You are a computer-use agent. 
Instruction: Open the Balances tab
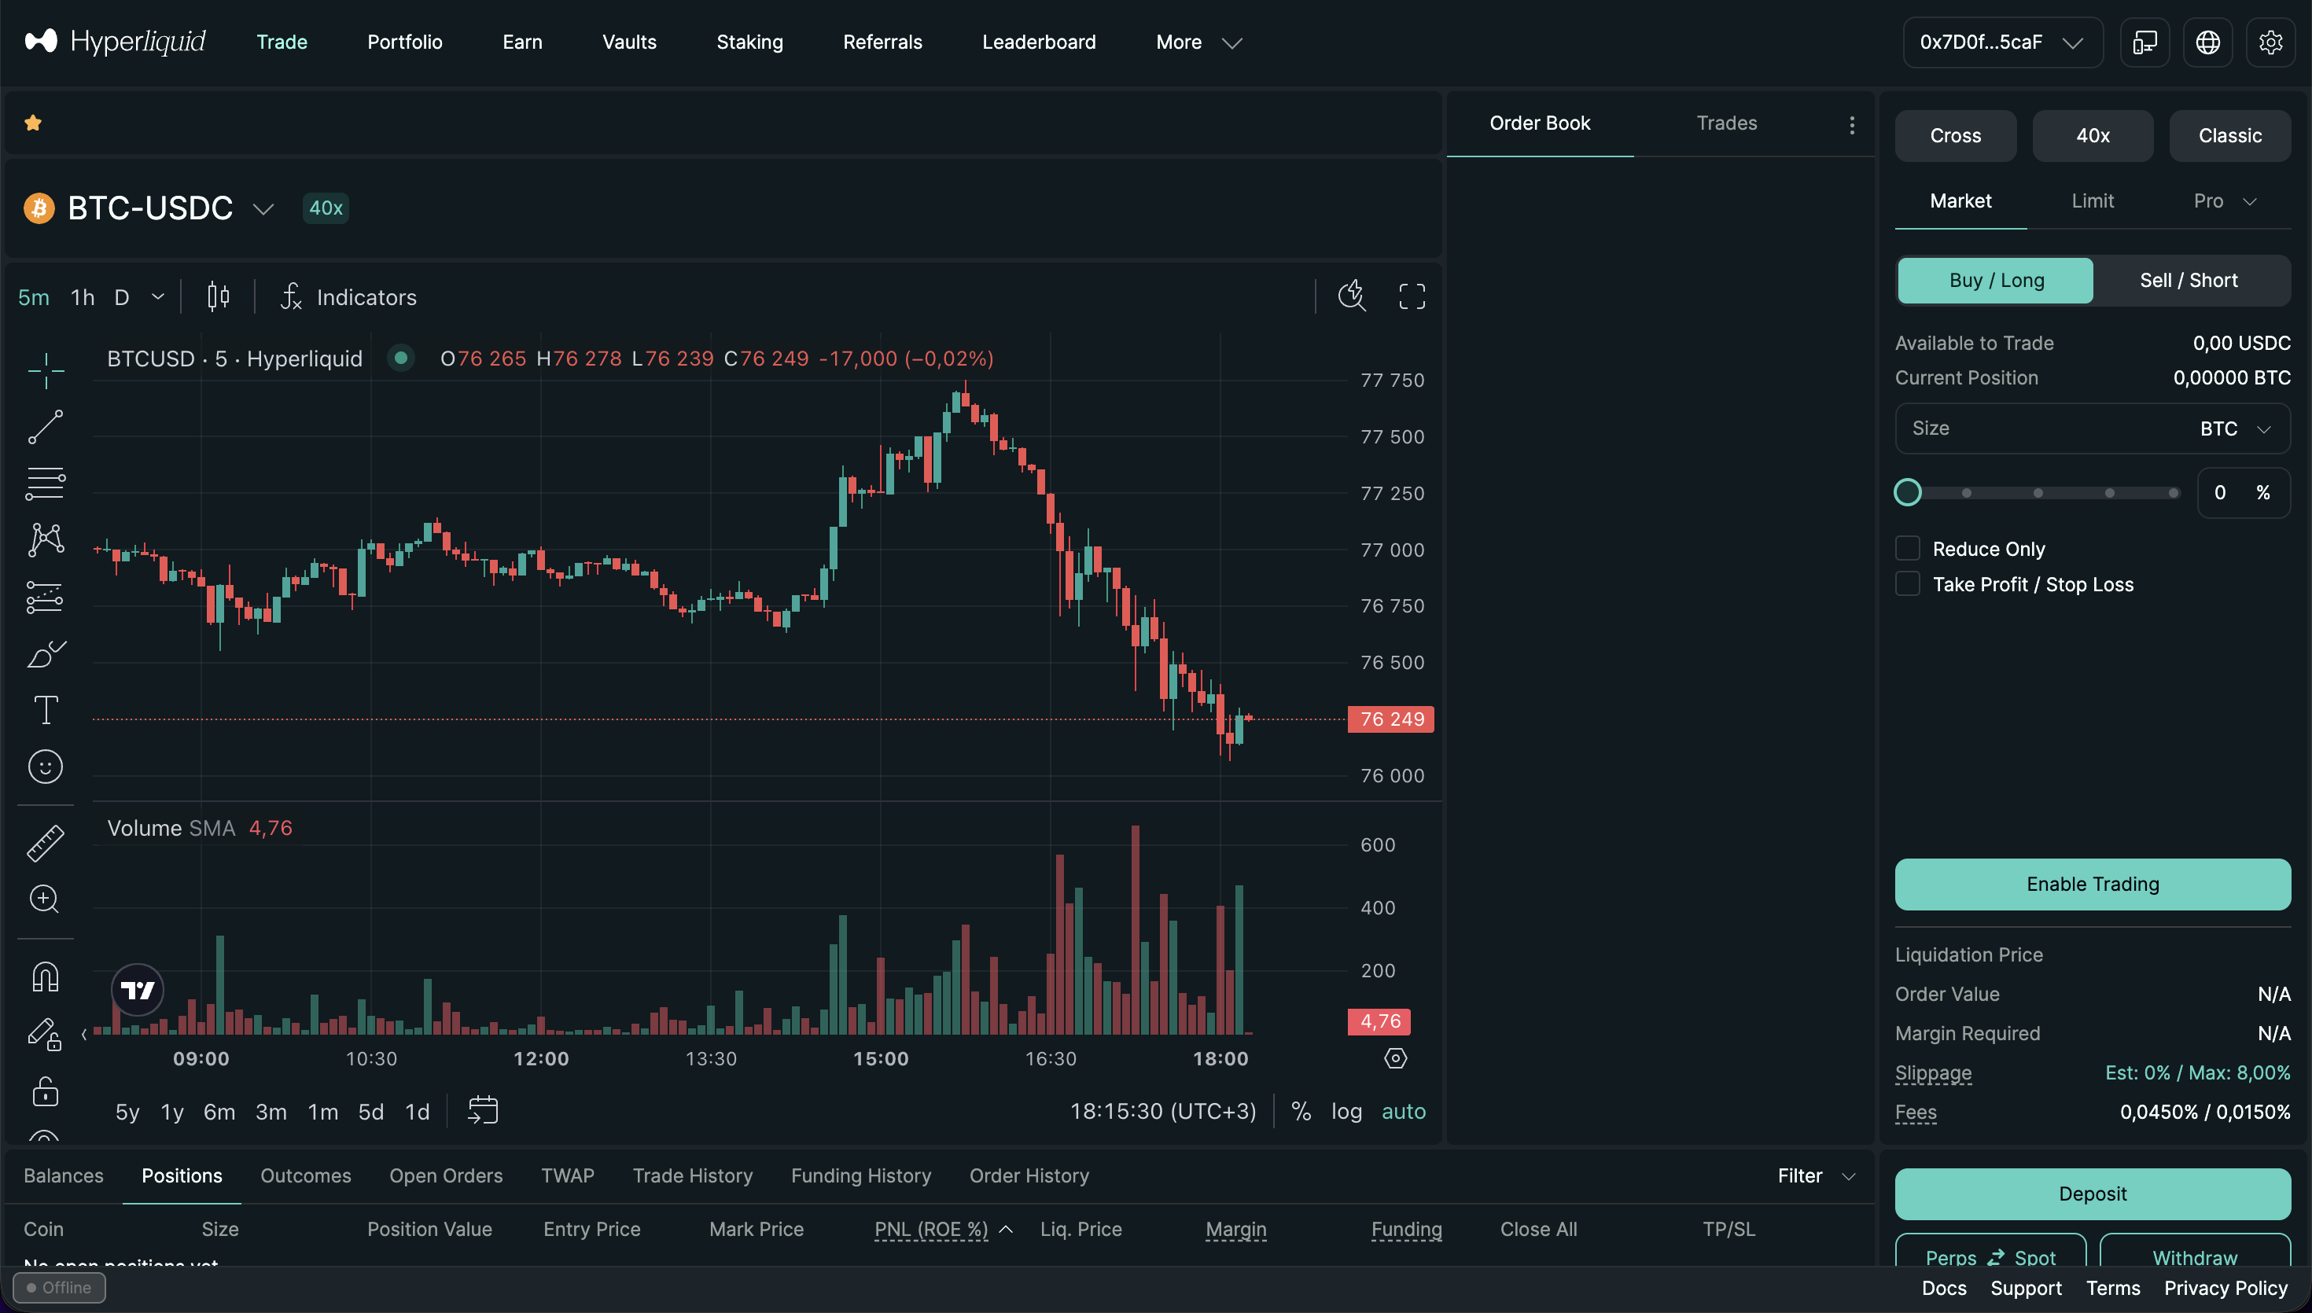63,1176
